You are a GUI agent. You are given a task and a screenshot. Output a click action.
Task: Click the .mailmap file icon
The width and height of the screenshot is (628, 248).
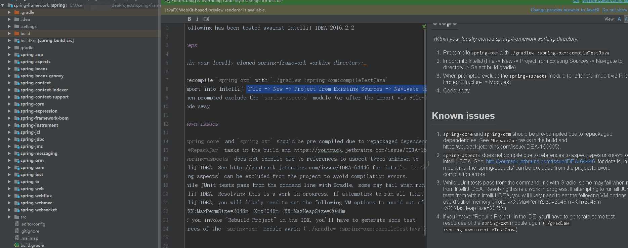tap(17, 238)
